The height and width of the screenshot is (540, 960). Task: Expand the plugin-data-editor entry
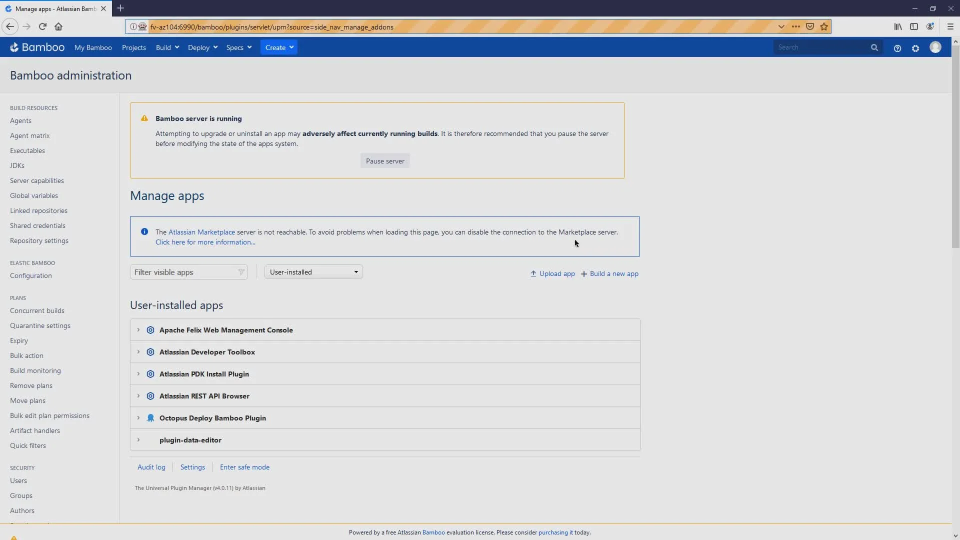138,440
